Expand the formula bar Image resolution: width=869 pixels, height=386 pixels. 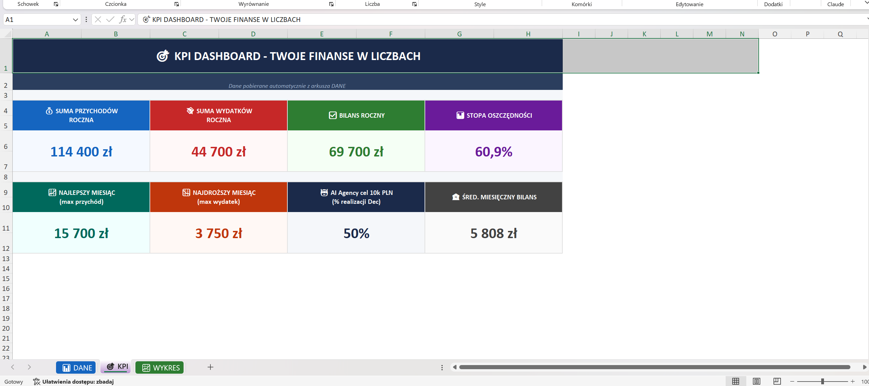[867, 20]
